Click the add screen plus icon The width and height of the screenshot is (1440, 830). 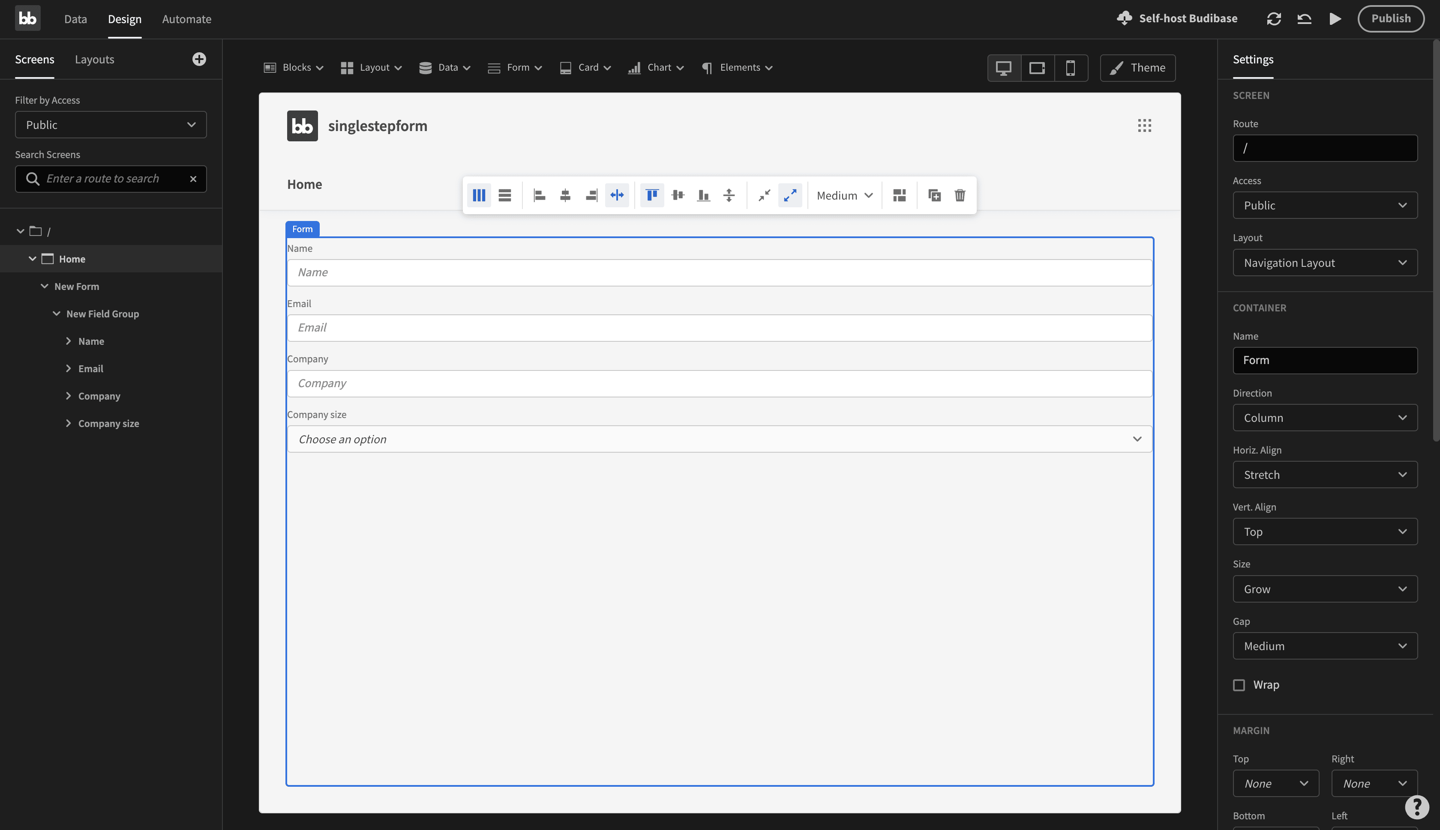(x=199, y=59)
